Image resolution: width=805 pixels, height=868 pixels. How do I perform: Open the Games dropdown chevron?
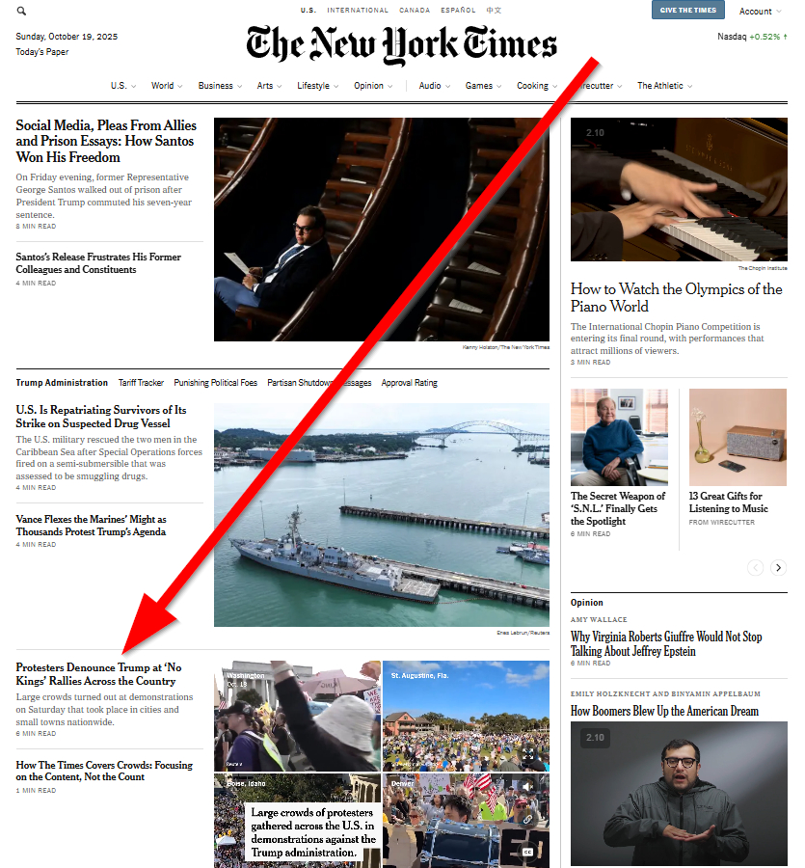pyautogui.click(x=499, y=87)
